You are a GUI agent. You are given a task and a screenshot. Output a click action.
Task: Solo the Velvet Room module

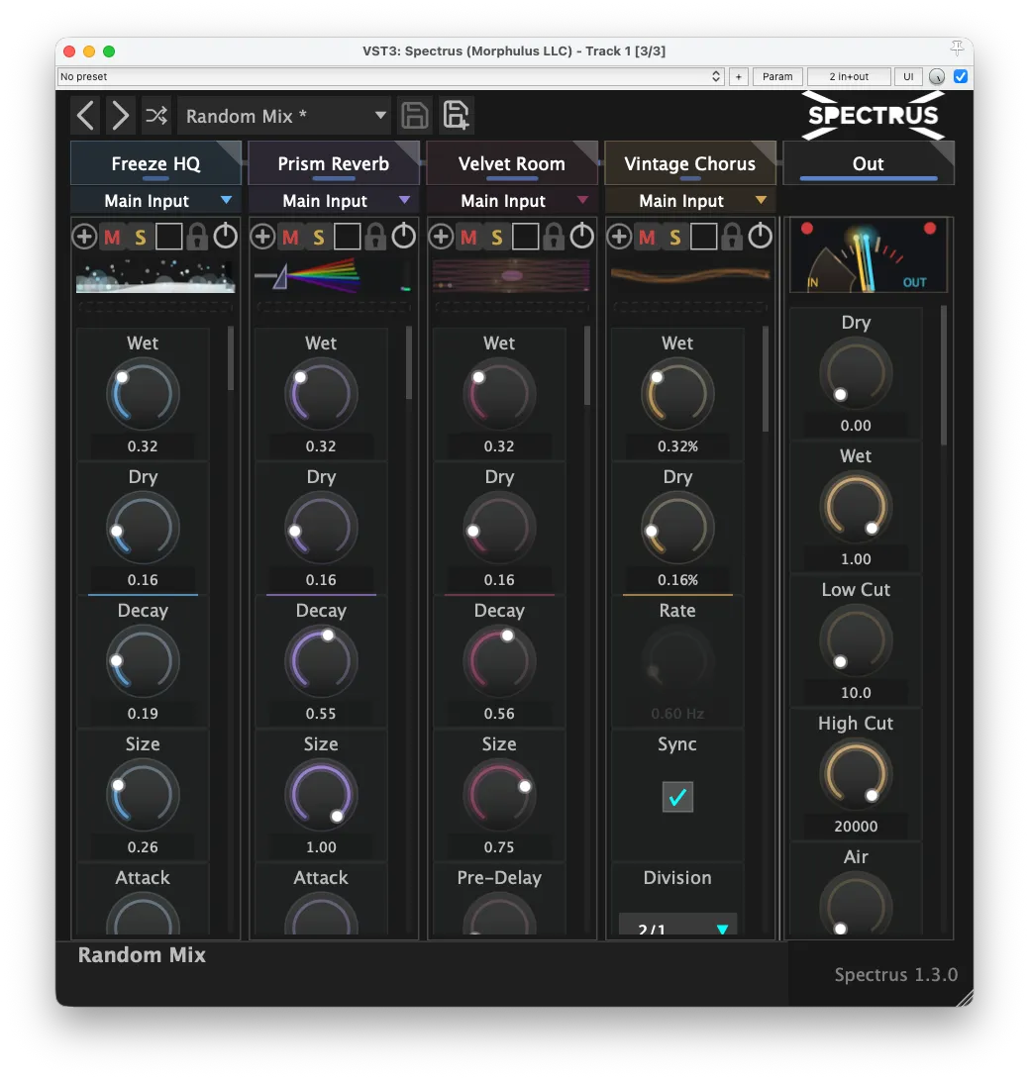coord(497,238)
